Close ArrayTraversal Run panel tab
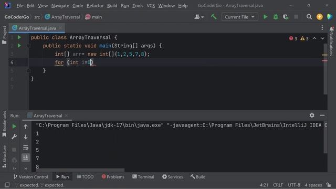The width and height of the screenshot is (336, 189). pos(66,115)
